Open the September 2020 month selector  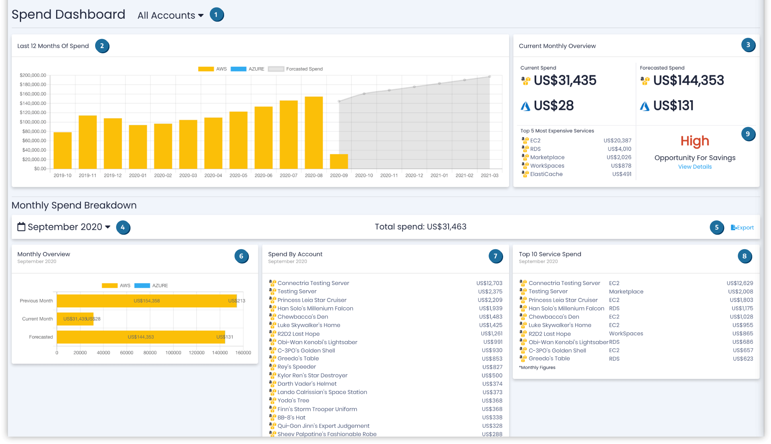pyautogui.click(x=68, y=227)
